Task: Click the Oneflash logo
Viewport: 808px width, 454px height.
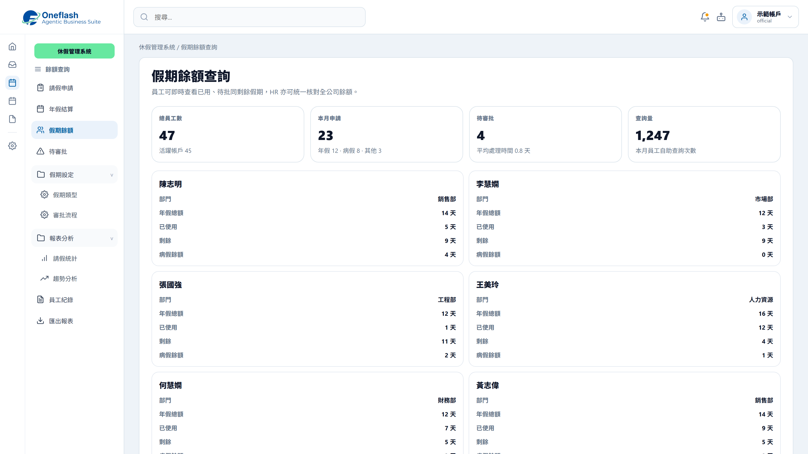Action: pyautogui.click(x=61, y=17)
